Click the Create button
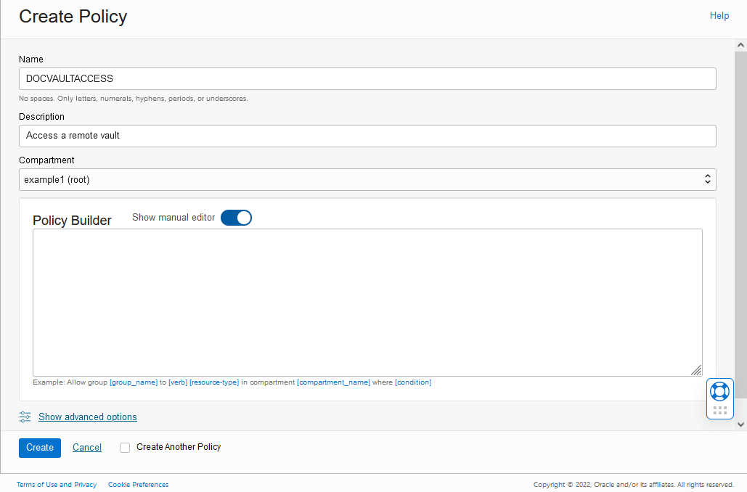The width and height of the screenshot is (747, 492). click(39, 448)
